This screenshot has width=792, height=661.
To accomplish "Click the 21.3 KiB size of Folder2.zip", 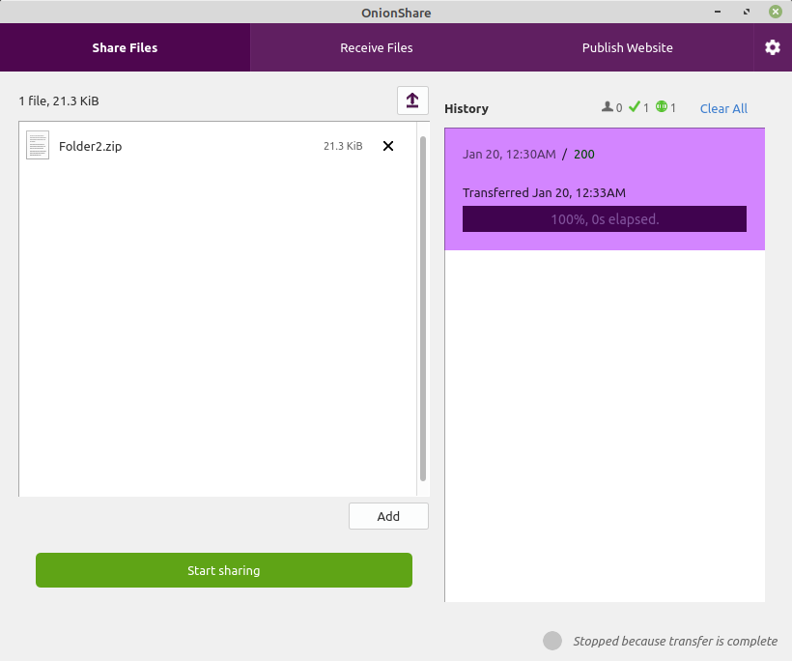I will click(x=343, y=146).
